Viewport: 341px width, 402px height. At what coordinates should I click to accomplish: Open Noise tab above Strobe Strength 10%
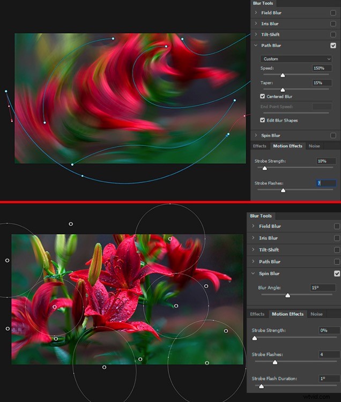coord(314,146)
